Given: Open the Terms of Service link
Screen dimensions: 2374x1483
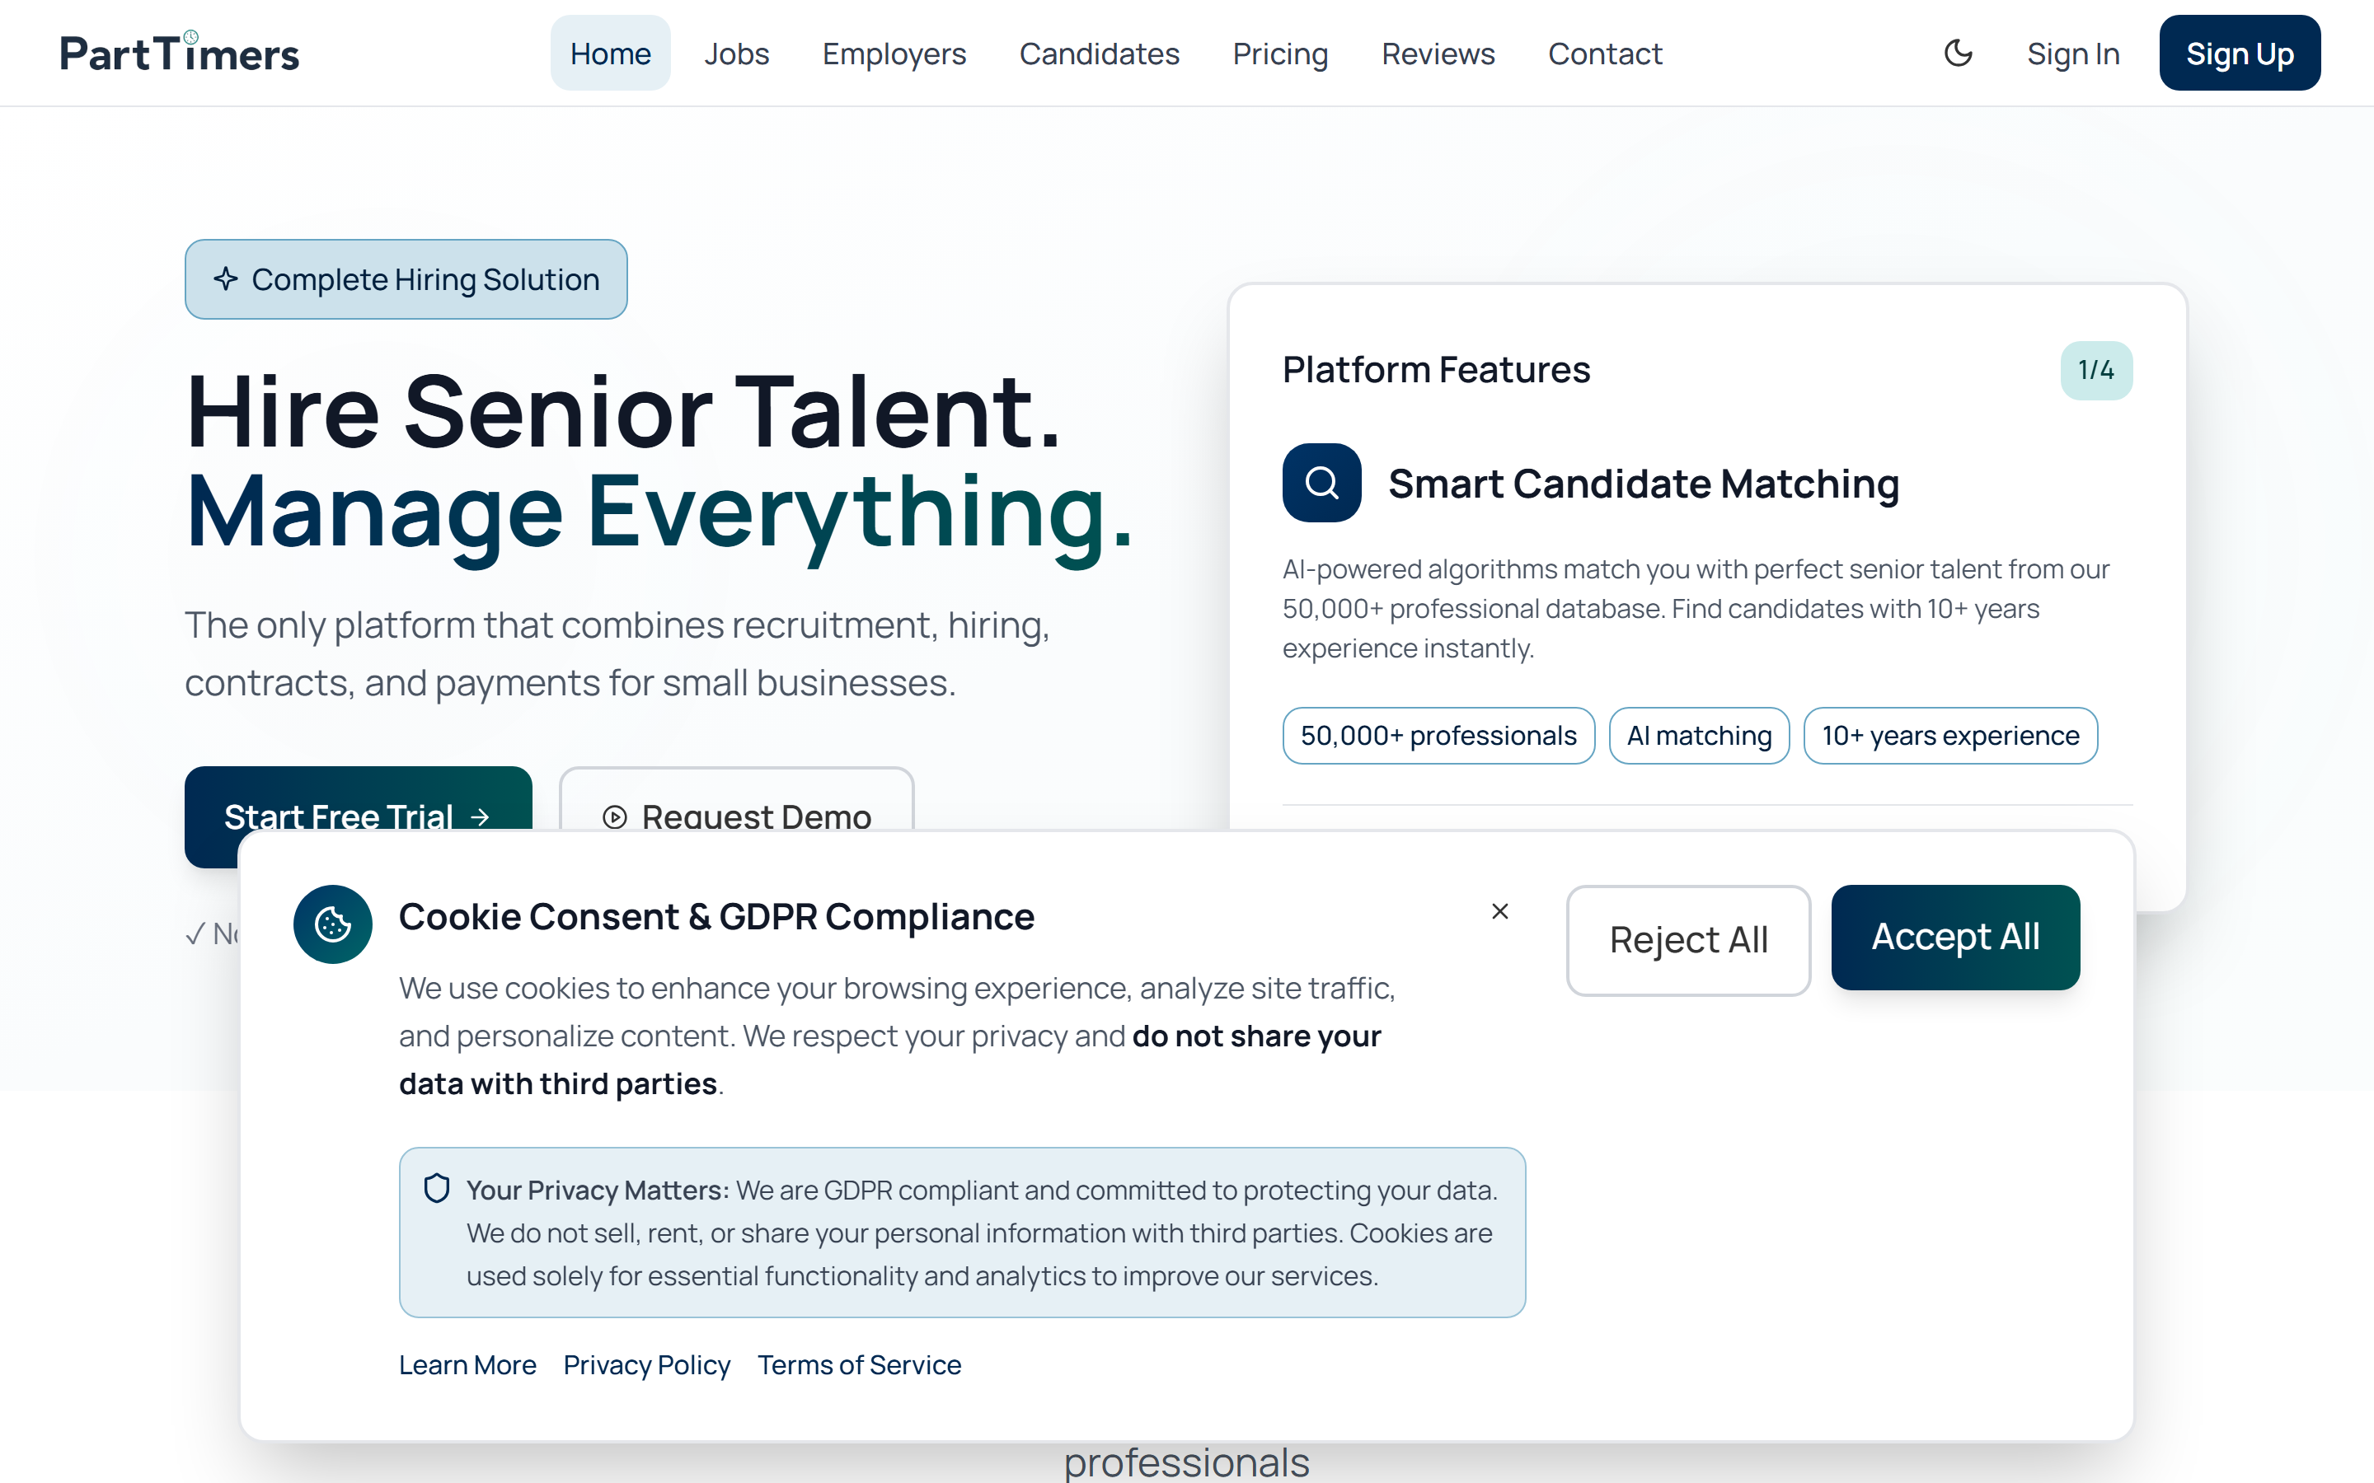Looking at the screenshot, I should 860,1364.
